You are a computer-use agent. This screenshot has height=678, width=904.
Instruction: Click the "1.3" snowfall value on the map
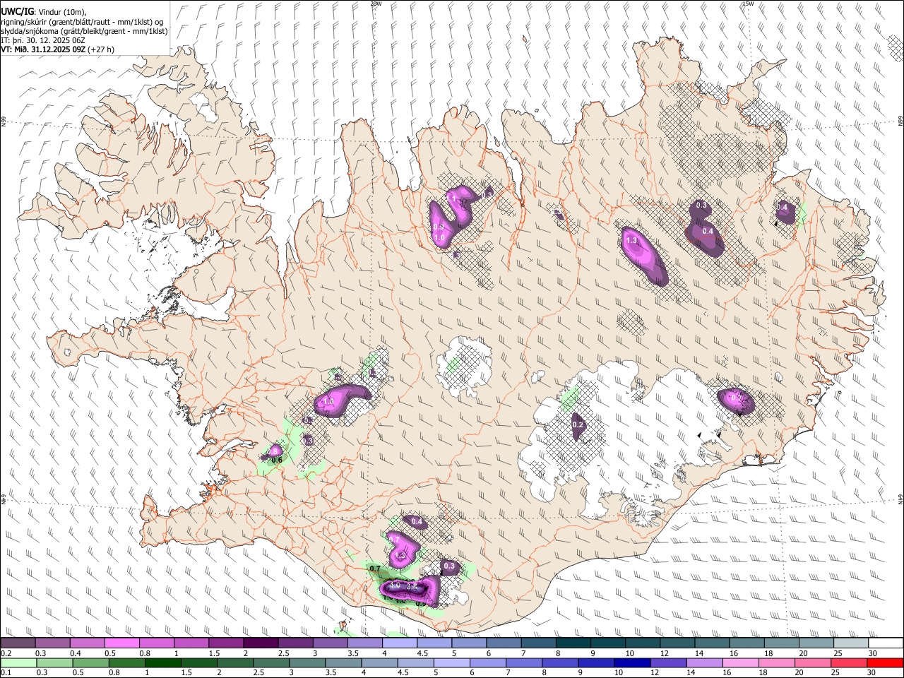point(632,241)
